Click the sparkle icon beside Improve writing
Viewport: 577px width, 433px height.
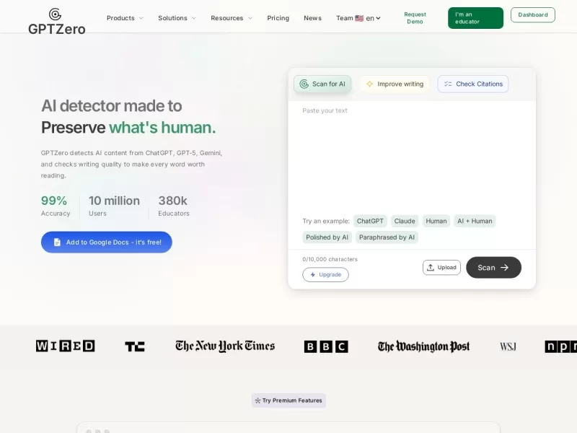pos(371,84)
